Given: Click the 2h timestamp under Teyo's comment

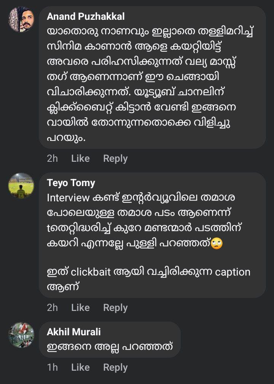Looking at the screenshot, I should (52, 308).
